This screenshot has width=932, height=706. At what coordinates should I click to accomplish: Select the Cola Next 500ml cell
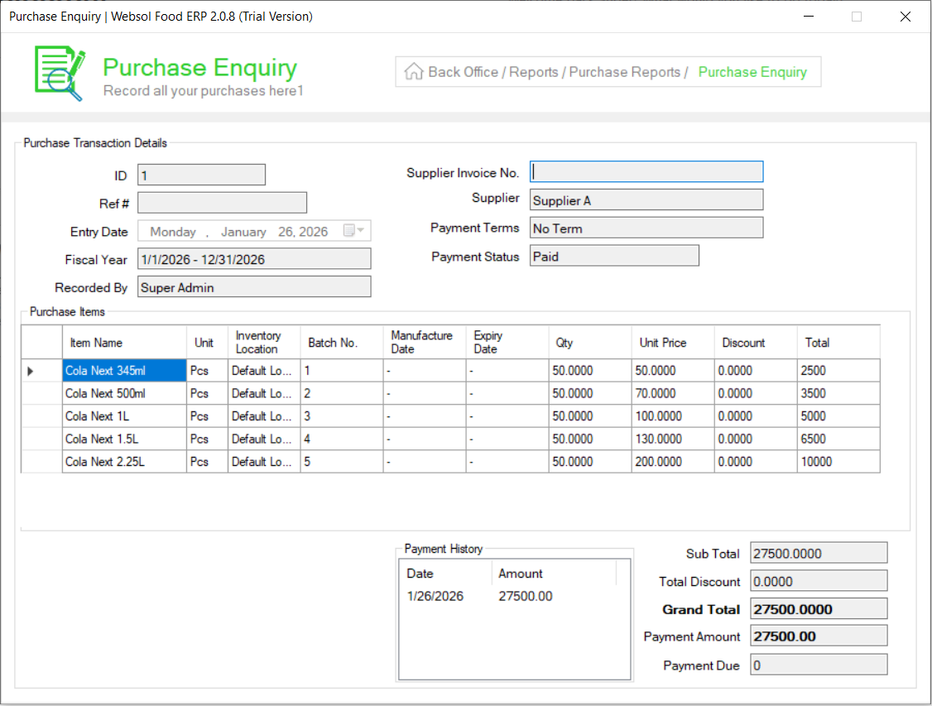124,393
